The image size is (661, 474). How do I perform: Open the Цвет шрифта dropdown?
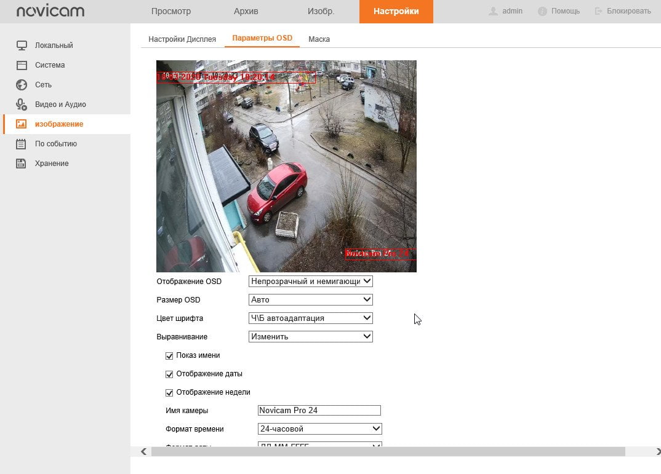tap(311, 318)
